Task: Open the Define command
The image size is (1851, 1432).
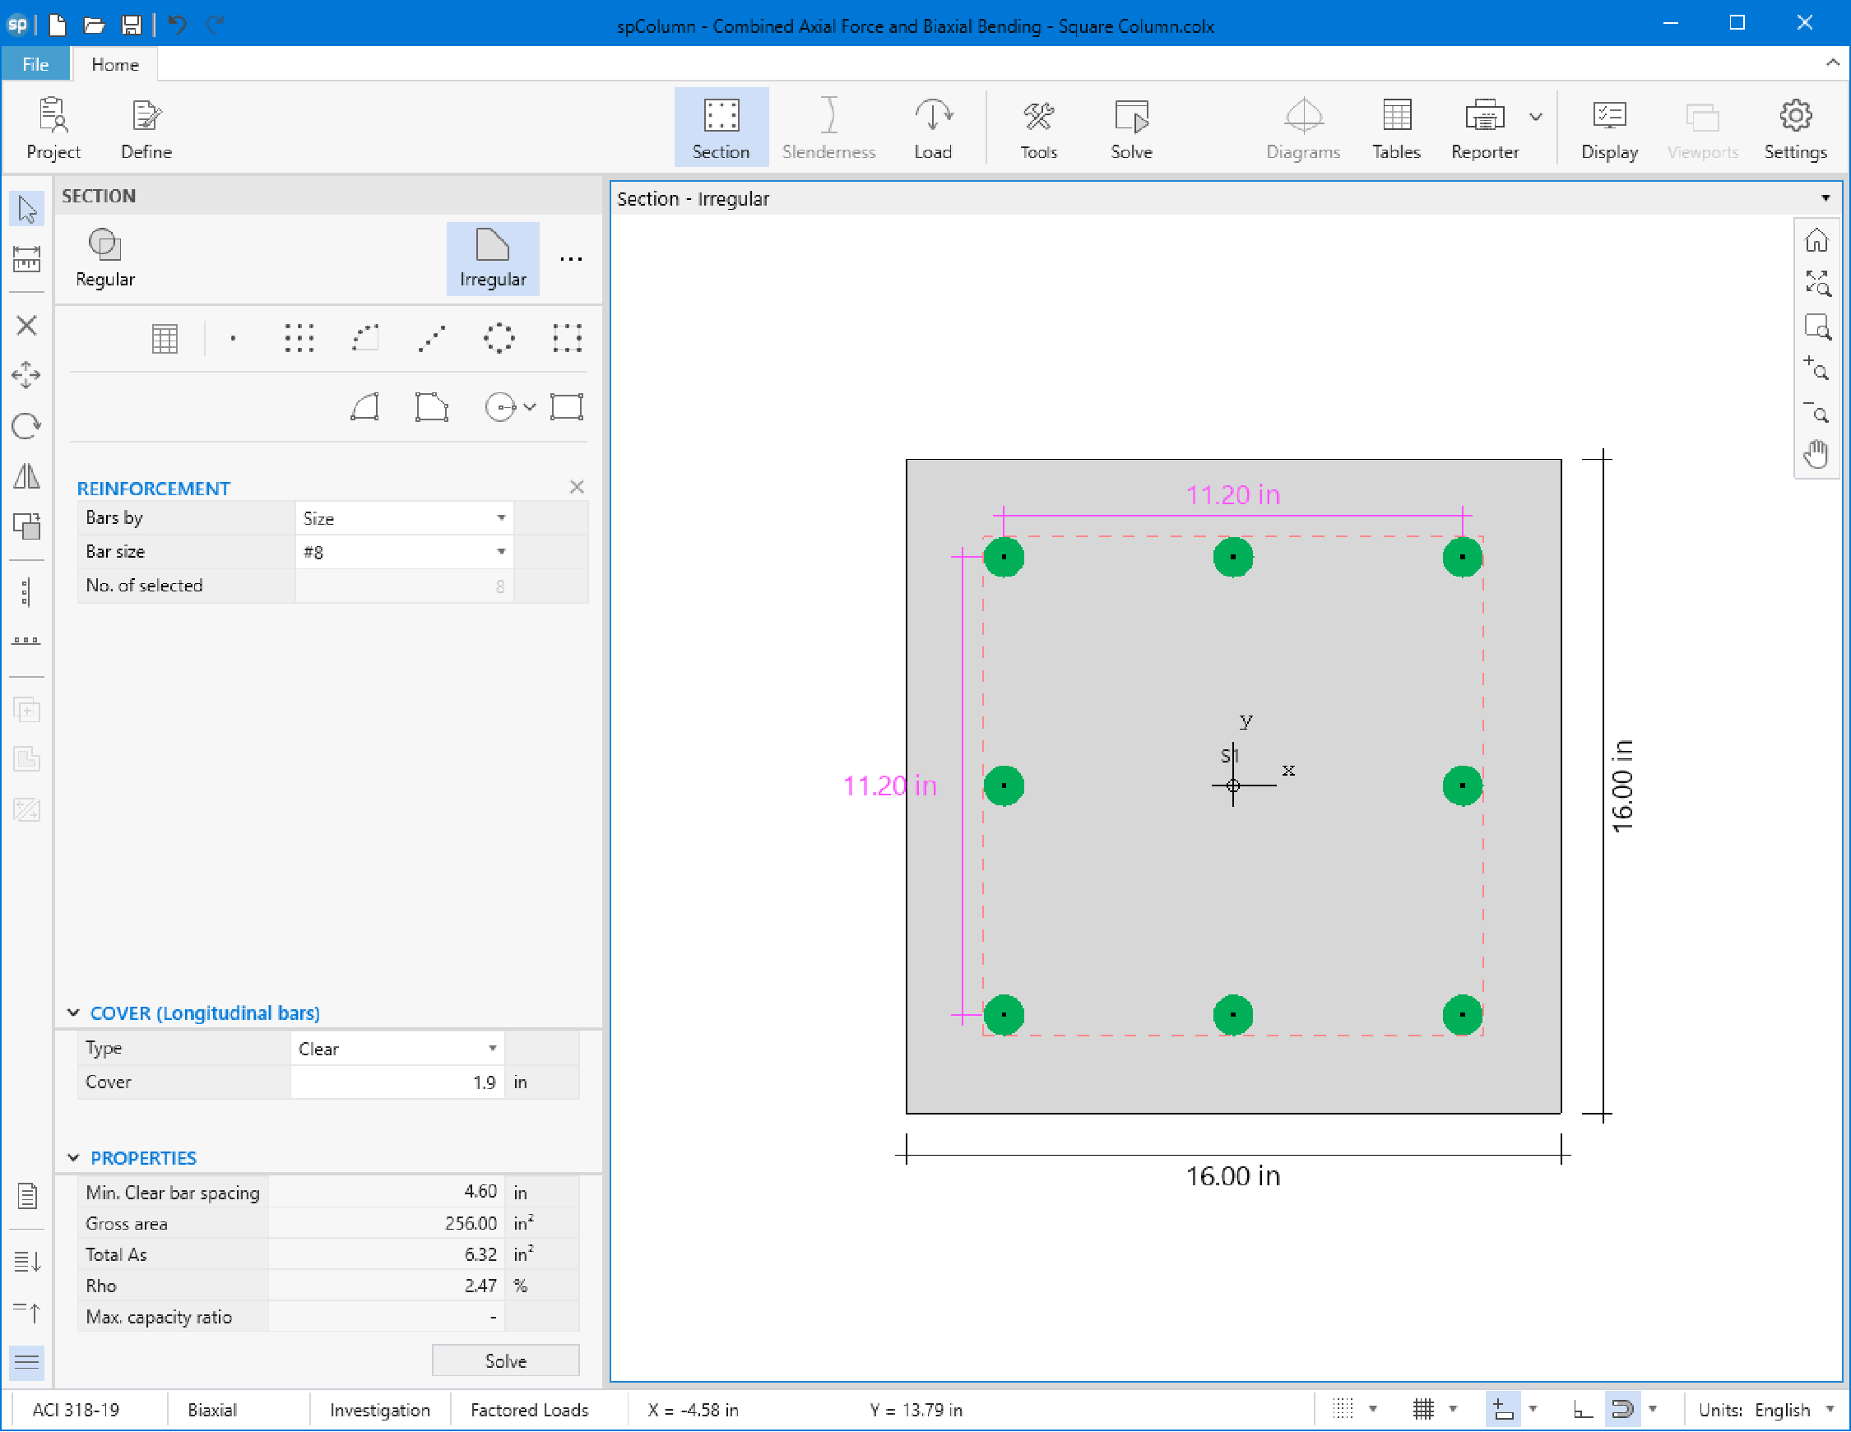Action: 146,128
